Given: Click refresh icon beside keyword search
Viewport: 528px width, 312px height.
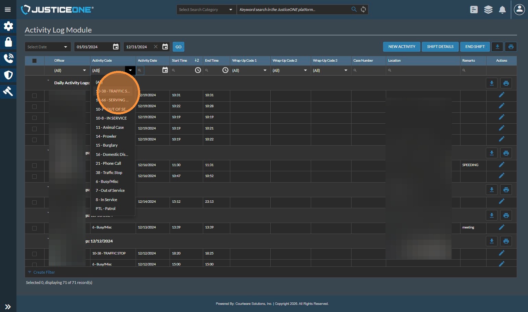Looking at the screenshot, I should [x=364, y=10].
